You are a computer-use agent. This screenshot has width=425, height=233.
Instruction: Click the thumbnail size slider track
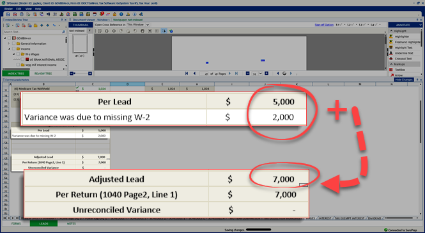tap(81, 74)
